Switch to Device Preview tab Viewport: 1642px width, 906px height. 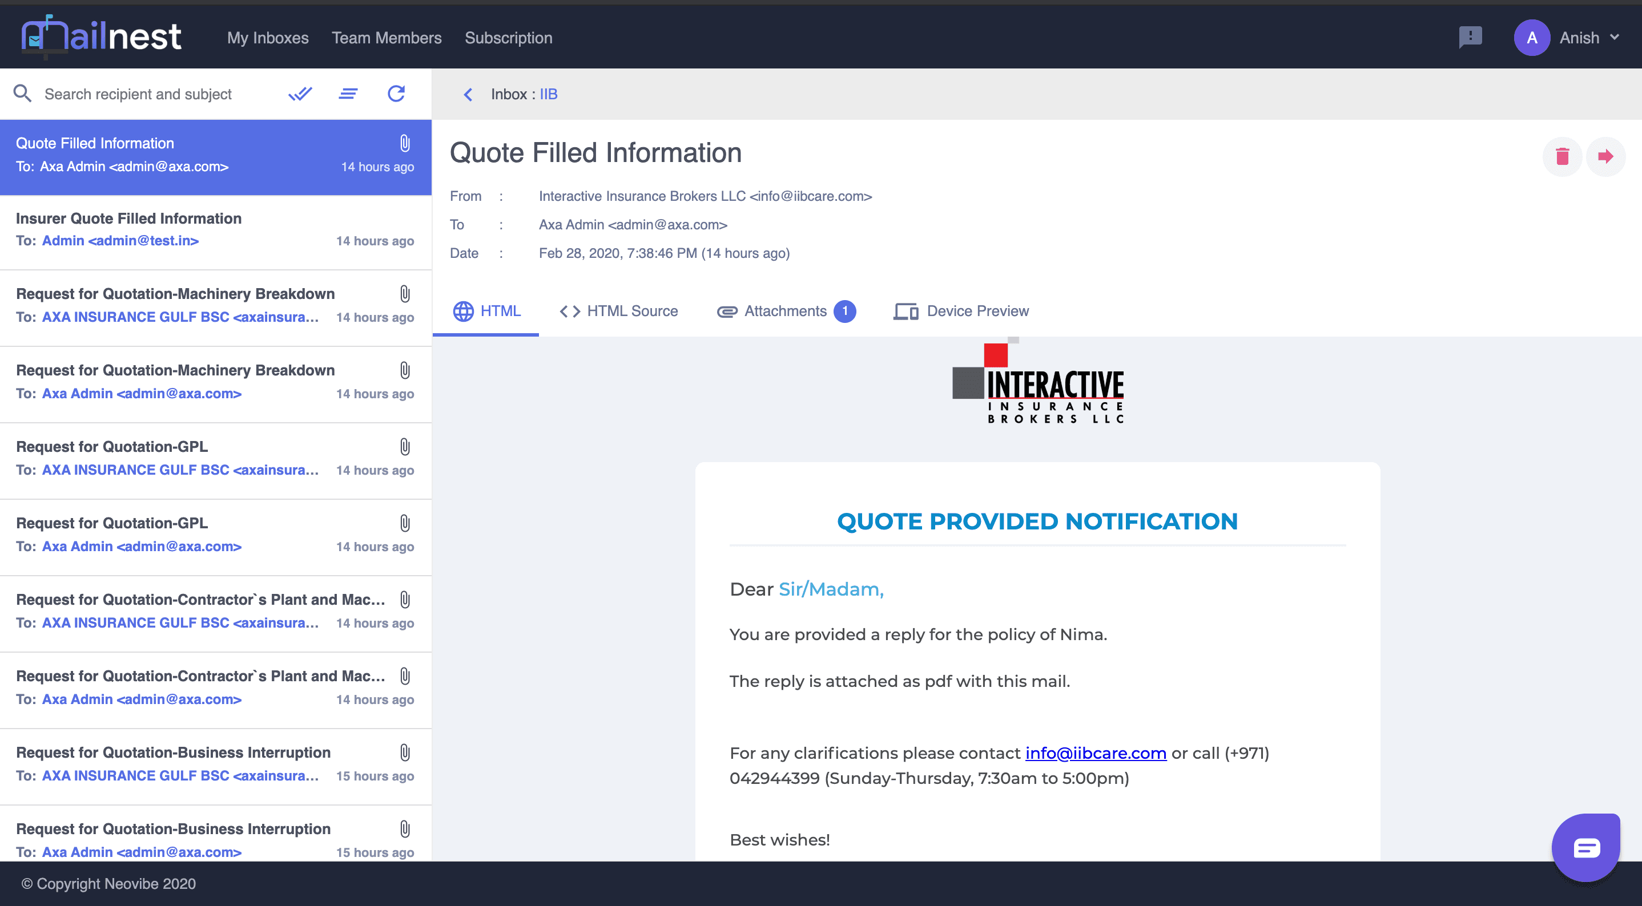961,311
